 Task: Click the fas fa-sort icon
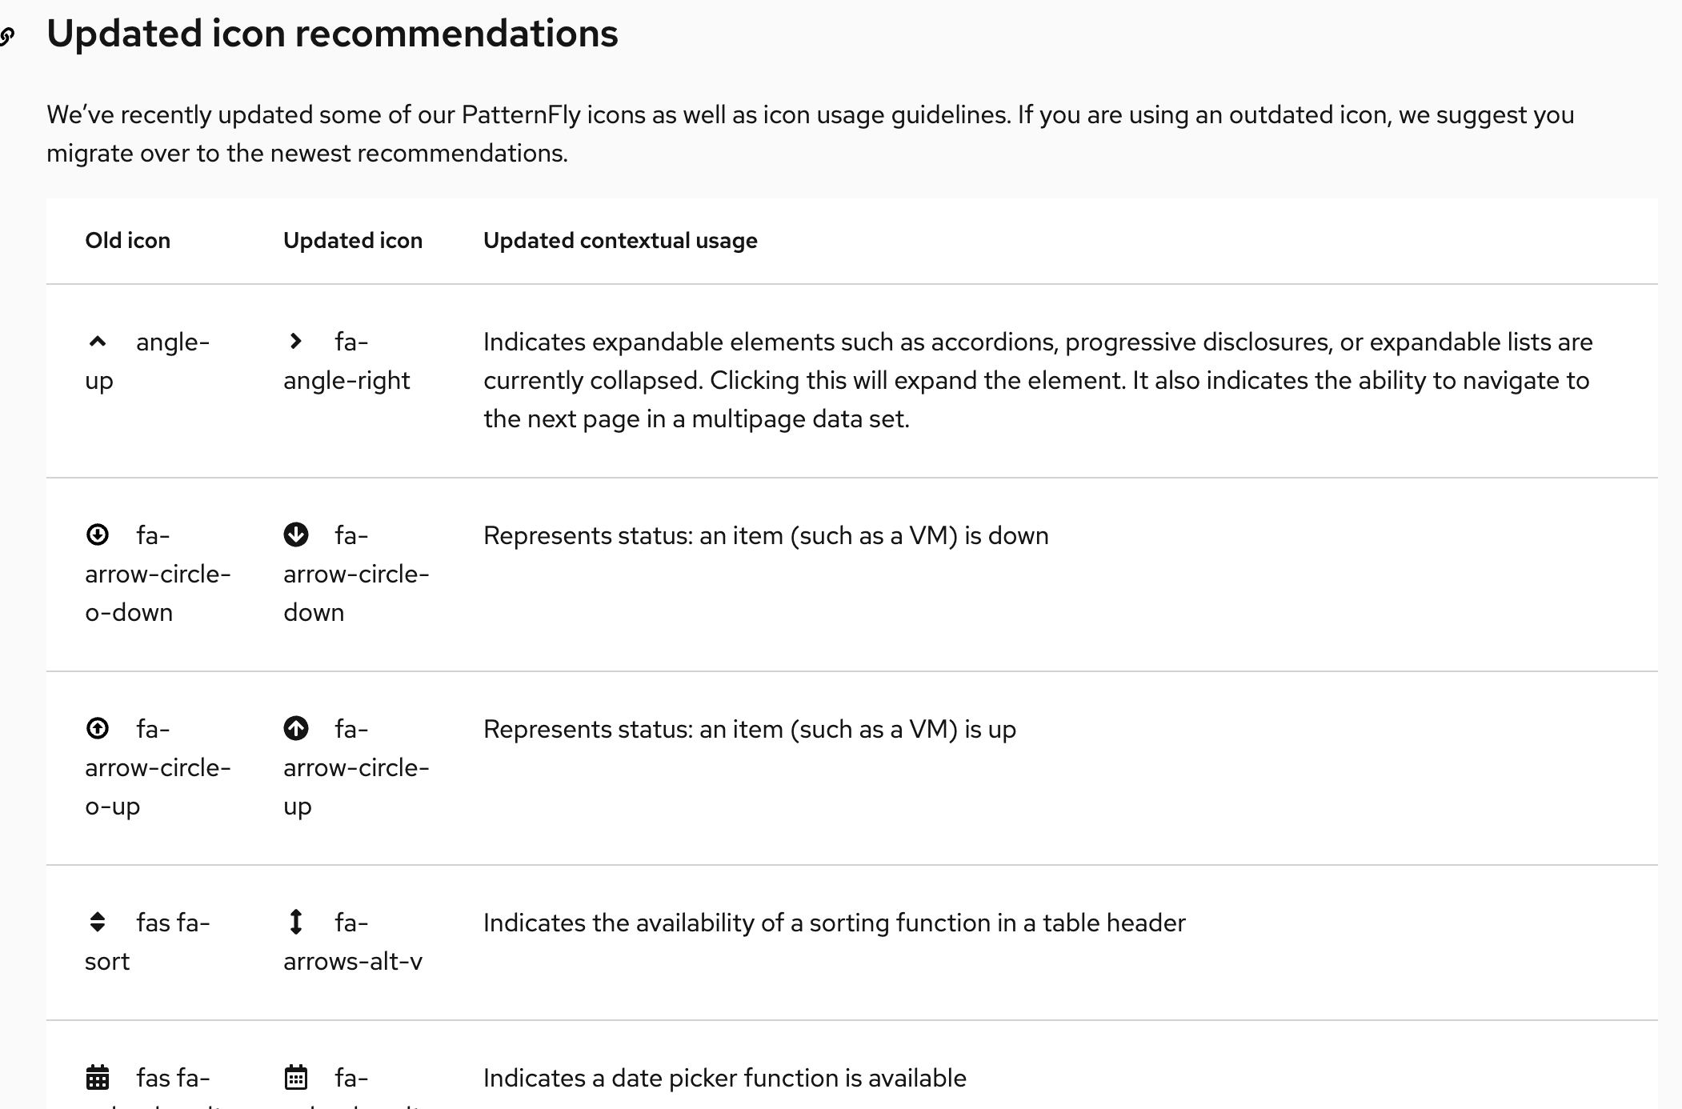98,922
